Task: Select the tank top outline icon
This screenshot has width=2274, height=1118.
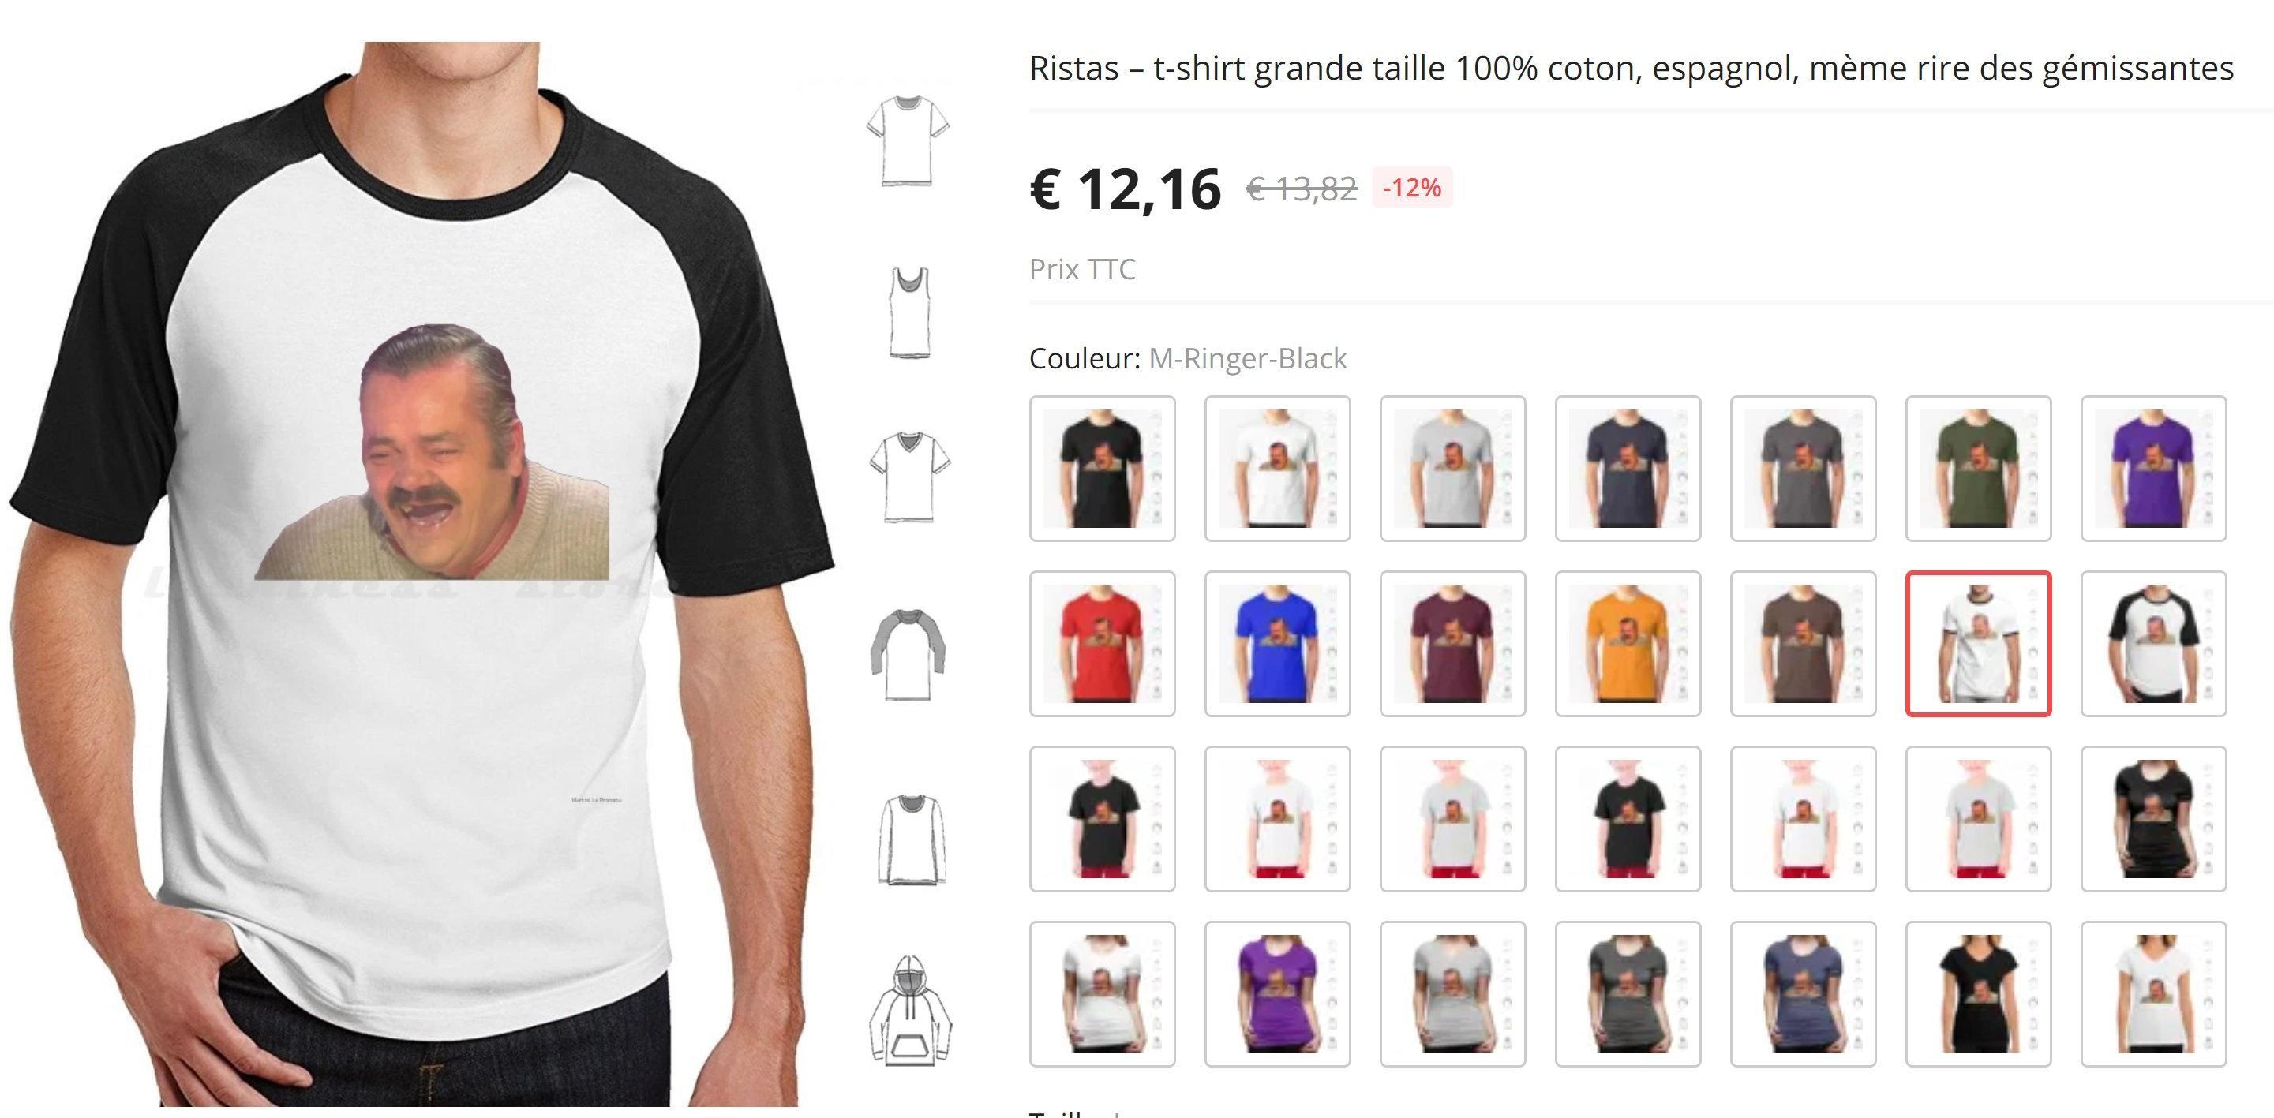Action: point(909,312)
